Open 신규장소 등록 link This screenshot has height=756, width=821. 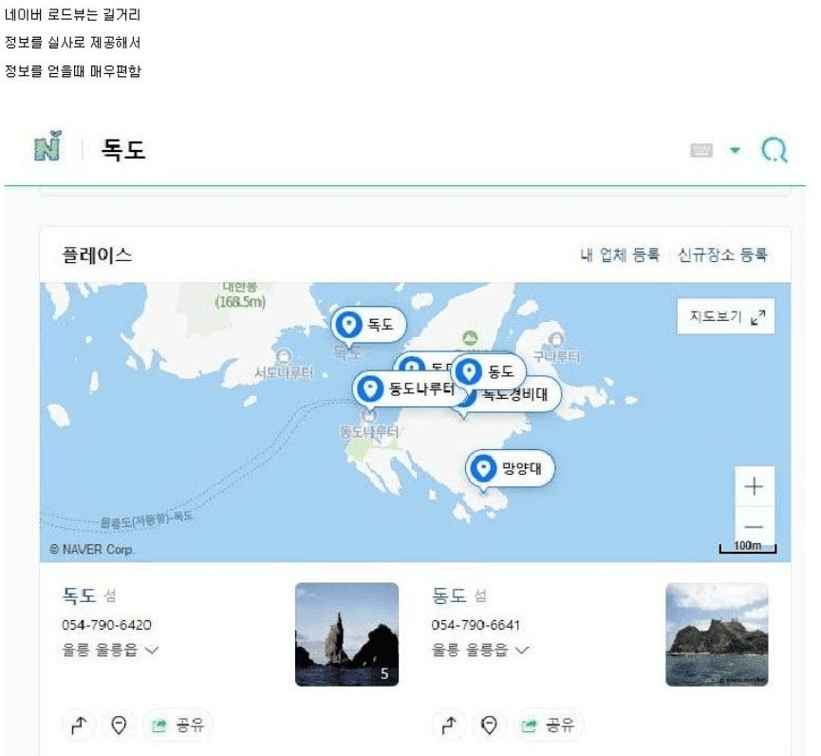(722, 255)
